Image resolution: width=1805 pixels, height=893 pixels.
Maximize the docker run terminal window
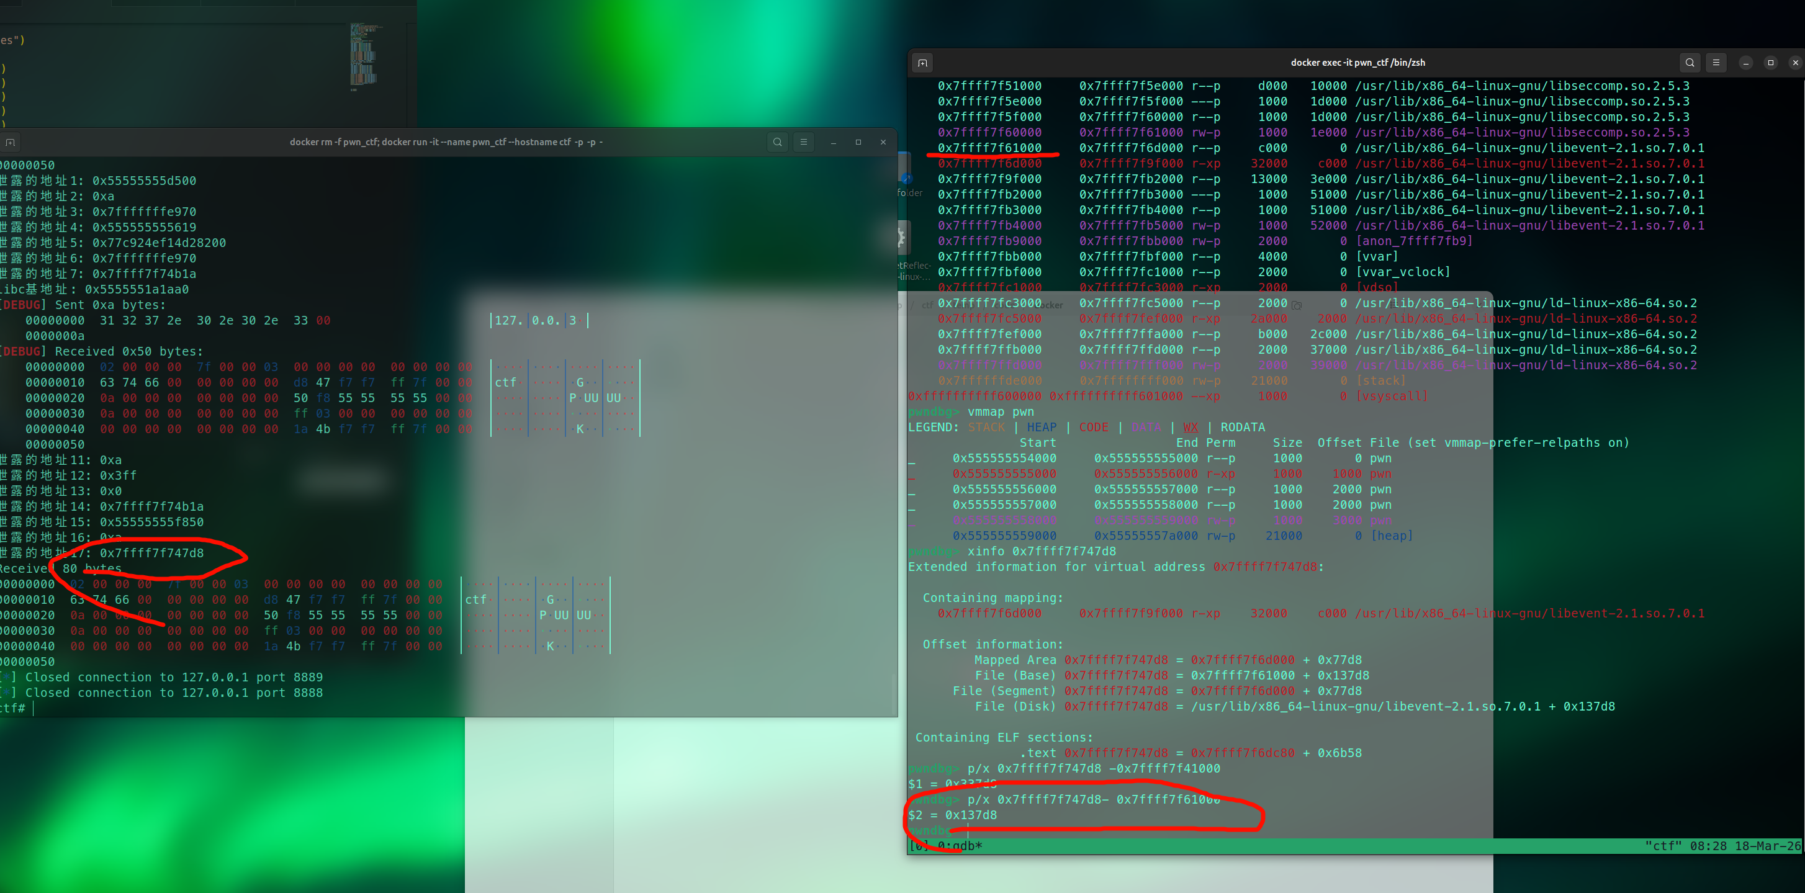(x=858, y=142)
